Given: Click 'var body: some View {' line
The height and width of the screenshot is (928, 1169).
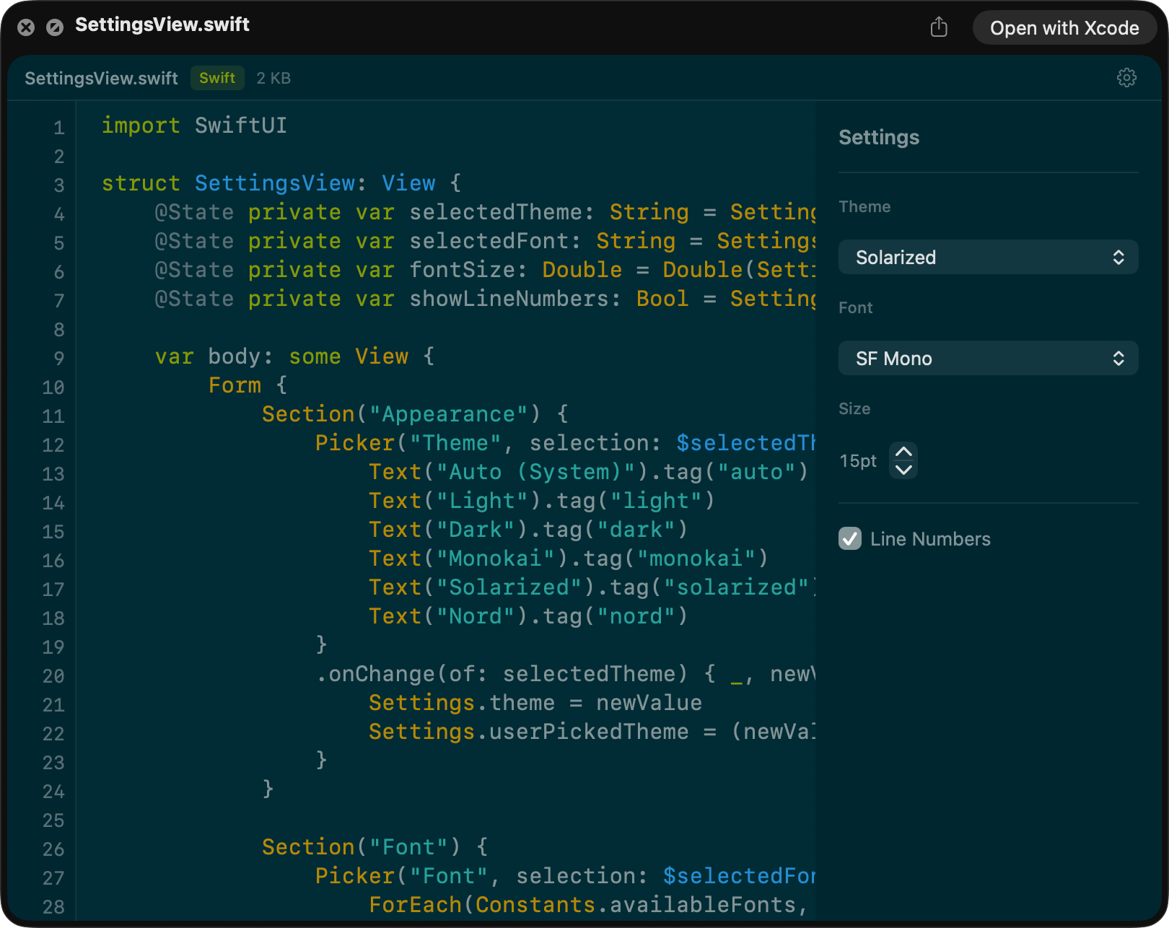Looking at the screenshot, I should click(x=295, y=356).
